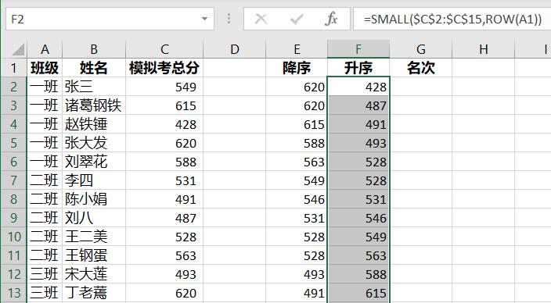Click the cancel X icon in formula bar
Screen dimensions: 551x303
261,19
